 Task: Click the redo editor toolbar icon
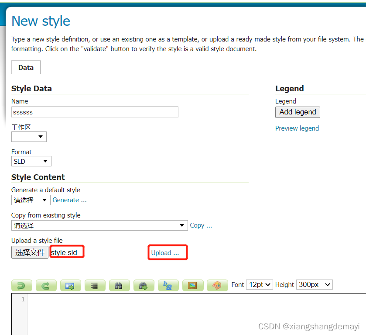46,285
